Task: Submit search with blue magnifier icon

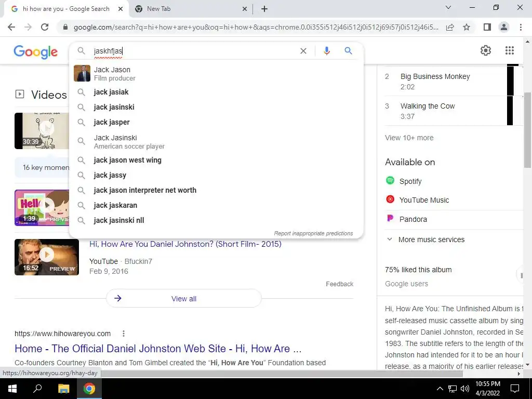Action: click(x=348, y=51)
